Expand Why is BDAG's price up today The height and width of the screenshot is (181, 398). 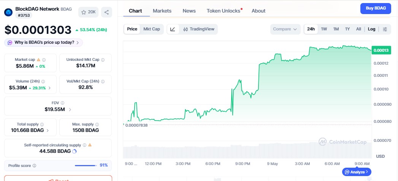click(43, 42)
